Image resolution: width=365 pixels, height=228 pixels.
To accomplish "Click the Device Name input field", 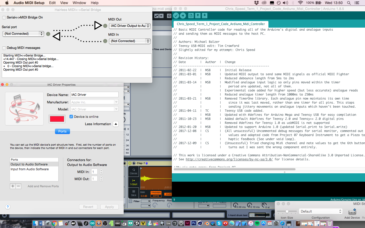I will tap(94, 94).
